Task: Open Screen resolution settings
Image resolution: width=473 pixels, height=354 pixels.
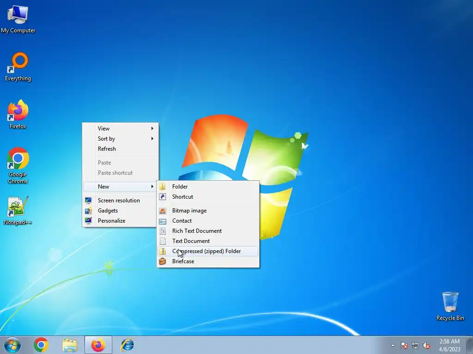Action: click(121, 201)
